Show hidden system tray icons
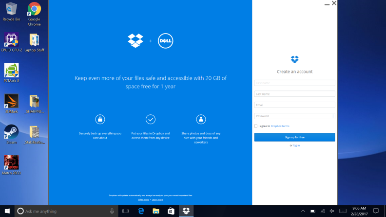The height and width of the screenshot is (217, 386). (x=303, y=211)
